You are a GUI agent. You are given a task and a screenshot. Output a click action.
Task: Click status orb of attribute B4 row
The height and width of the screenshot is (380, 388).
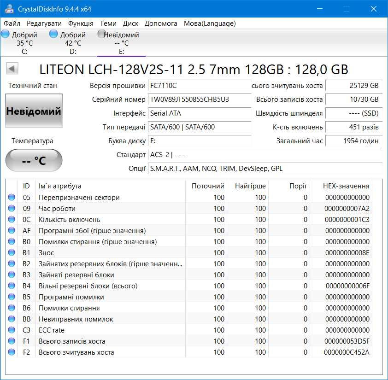click(12, 286)
